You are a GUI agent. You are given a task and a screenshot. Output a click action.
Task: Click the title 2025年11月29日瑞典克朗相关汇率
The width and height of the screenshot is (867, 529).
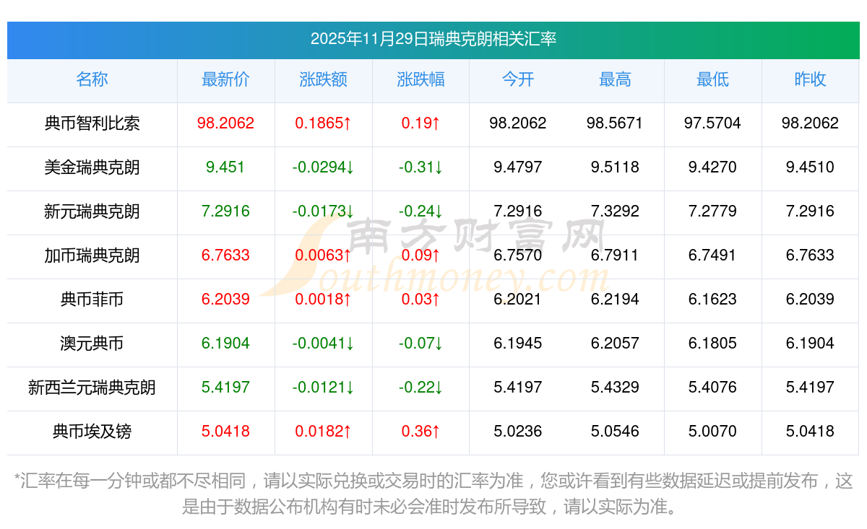(x=433, y=39)
